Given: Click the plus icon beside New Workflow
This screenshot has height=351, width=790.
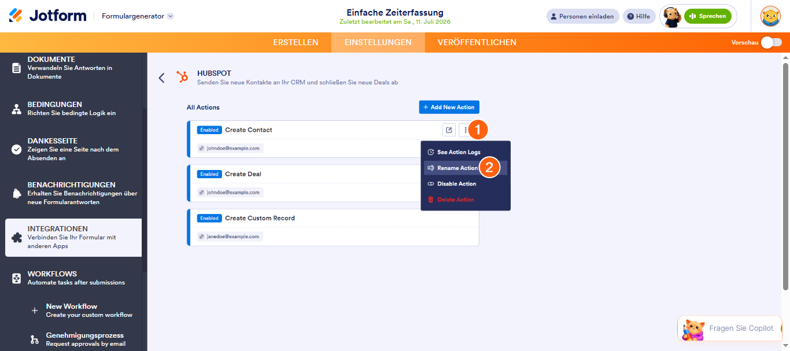Looking at the screenshot, I should [35, 311].
